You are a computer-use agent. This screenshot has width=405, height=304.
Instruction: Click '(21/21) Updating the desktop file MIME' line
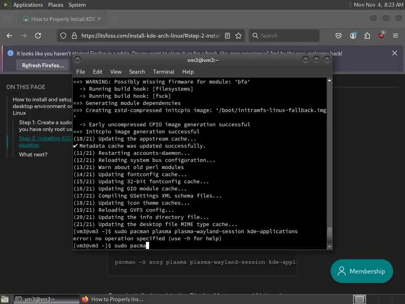pyautogui.click(x=155, y=224)
